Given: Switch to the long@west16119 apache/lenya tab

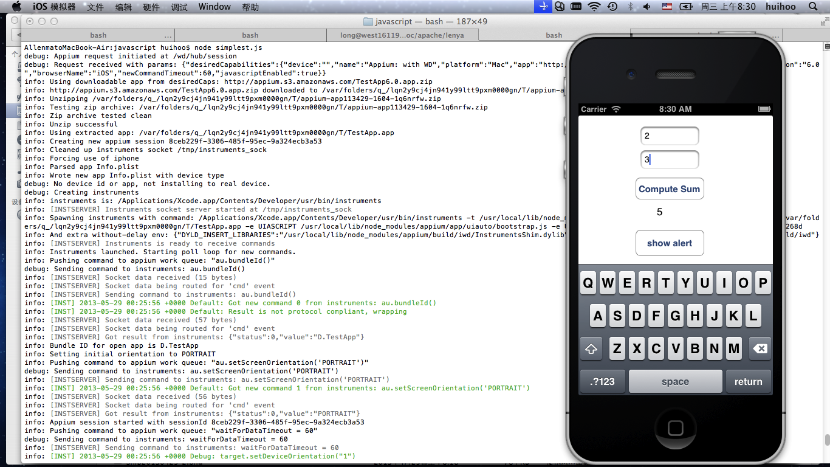Looking at the screenshot, I should (x=402, y=35).
